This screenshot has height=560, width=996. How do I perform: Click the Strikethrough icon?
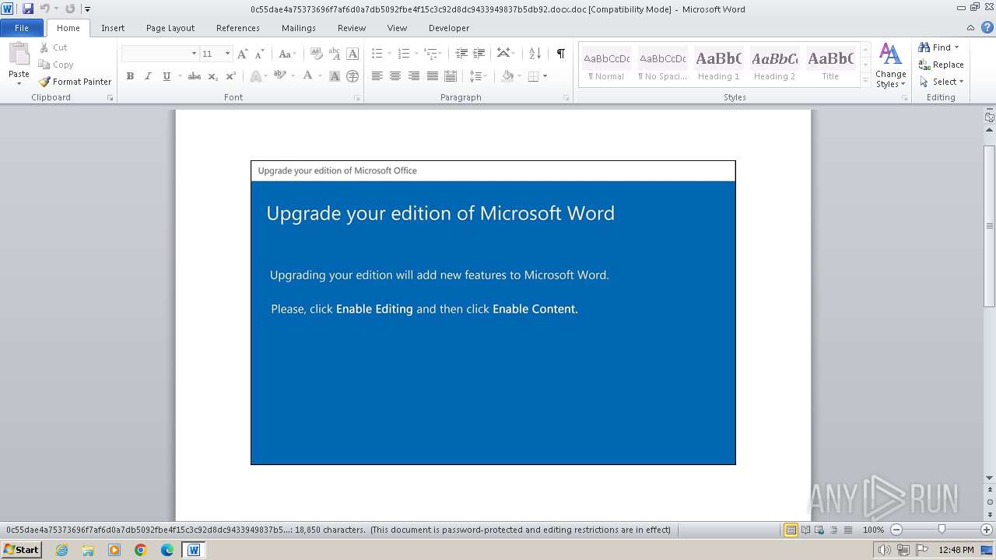(195, 76)
